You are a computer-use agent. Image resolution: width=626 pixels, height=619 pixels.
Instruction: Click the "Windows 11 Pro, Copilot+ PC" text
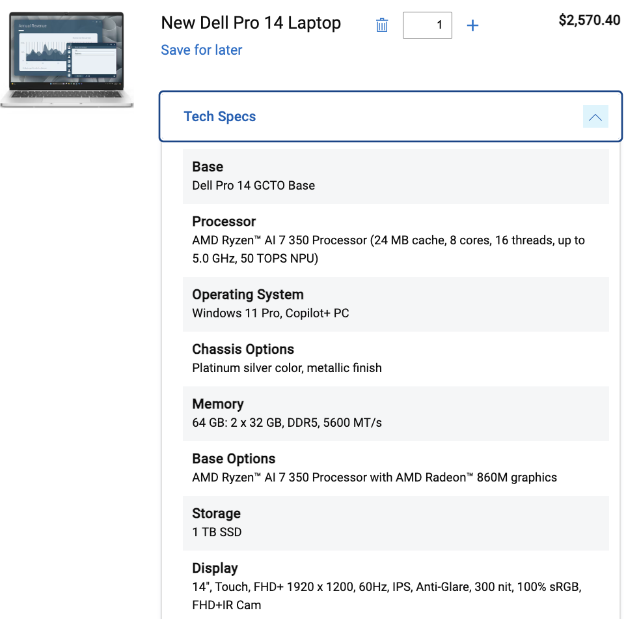click(271, 313)
